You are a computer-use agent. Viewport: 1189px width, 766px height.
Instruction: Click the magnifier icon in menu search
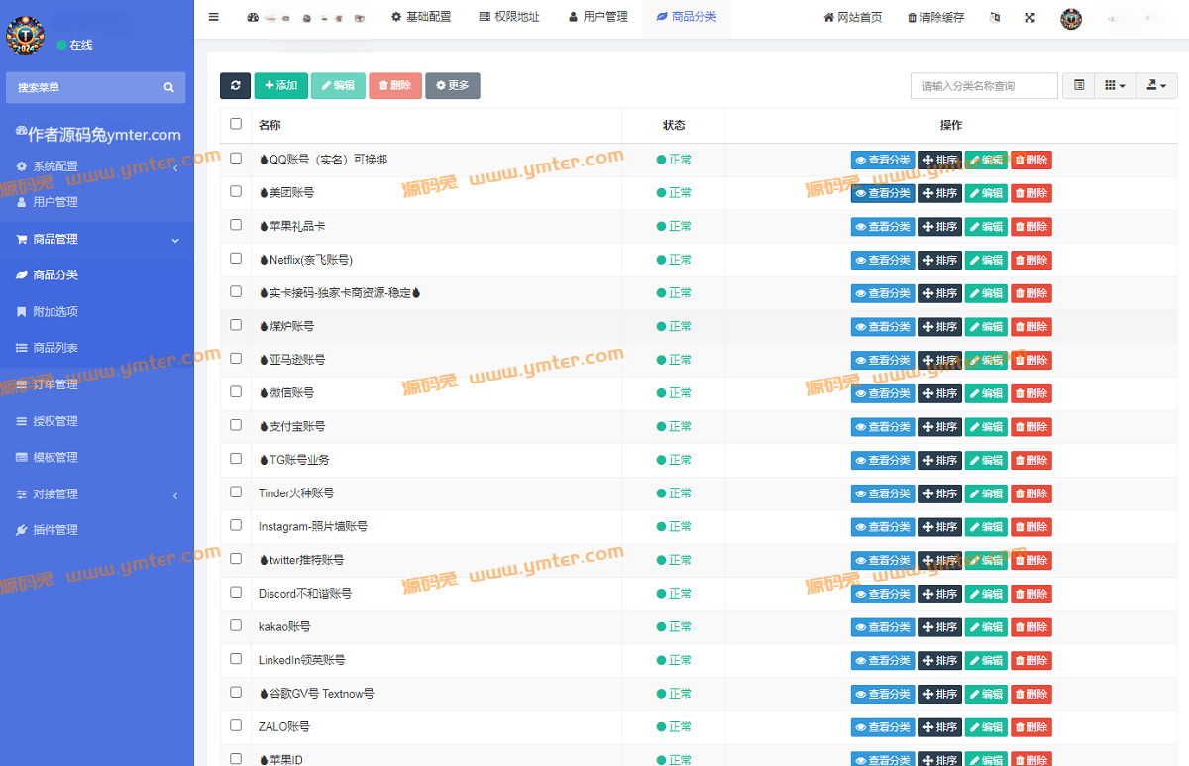[169, 88]
